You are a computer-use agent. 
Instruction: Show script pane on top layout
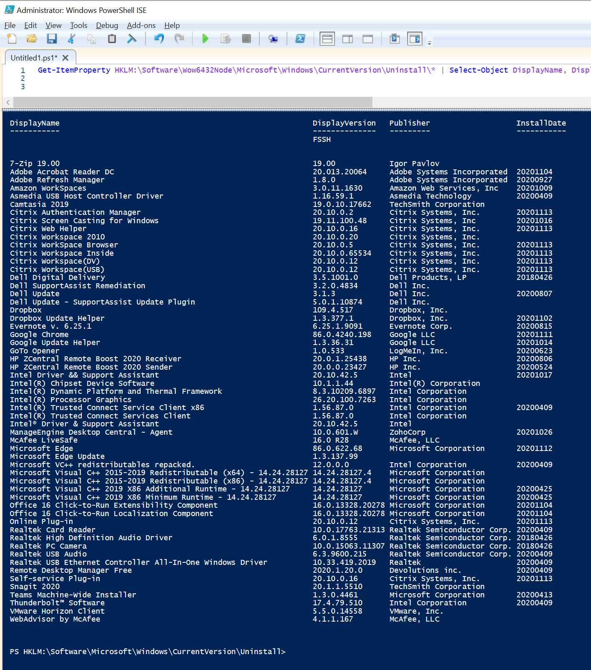coord(327,39)
